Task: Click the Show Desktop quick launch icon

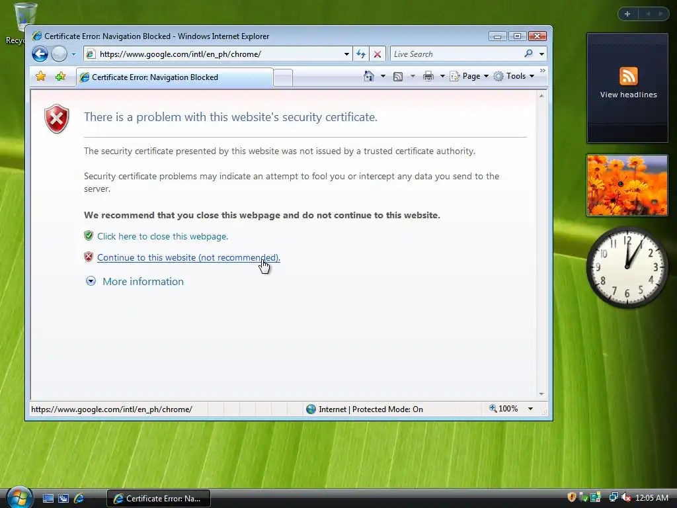Action: (48, 499)
